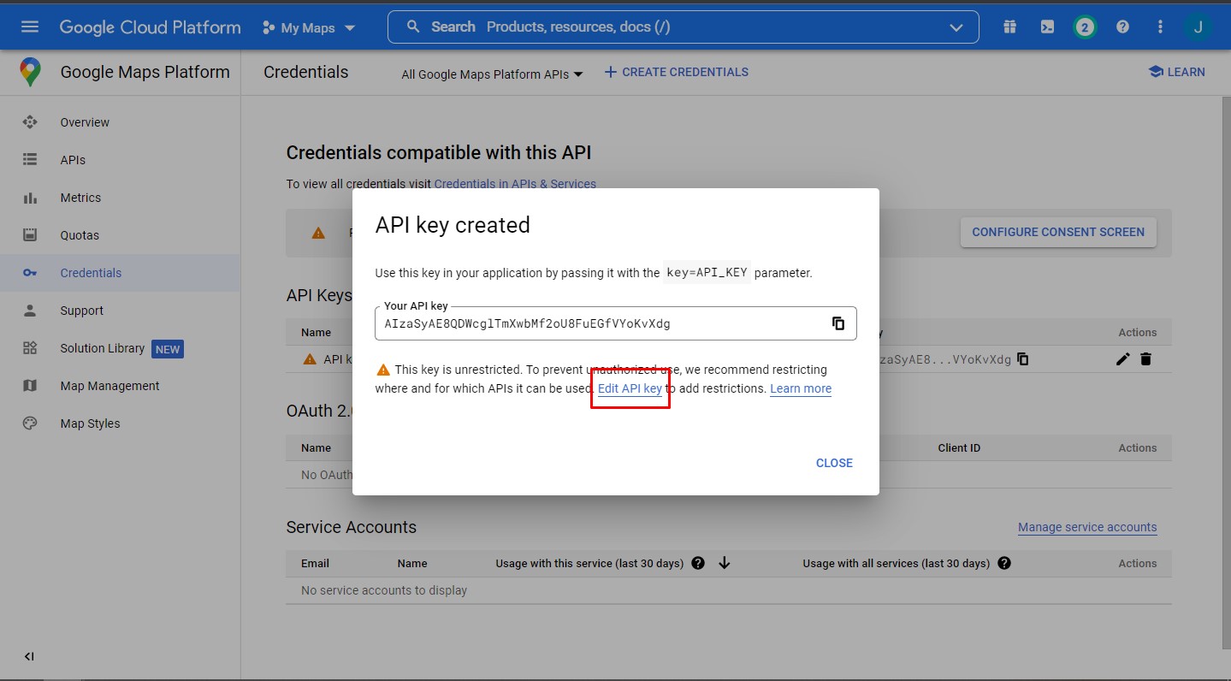Collapse the sidebar with arrow icon
Viewport: 1231px width, 681px height.
click(29, 656)
